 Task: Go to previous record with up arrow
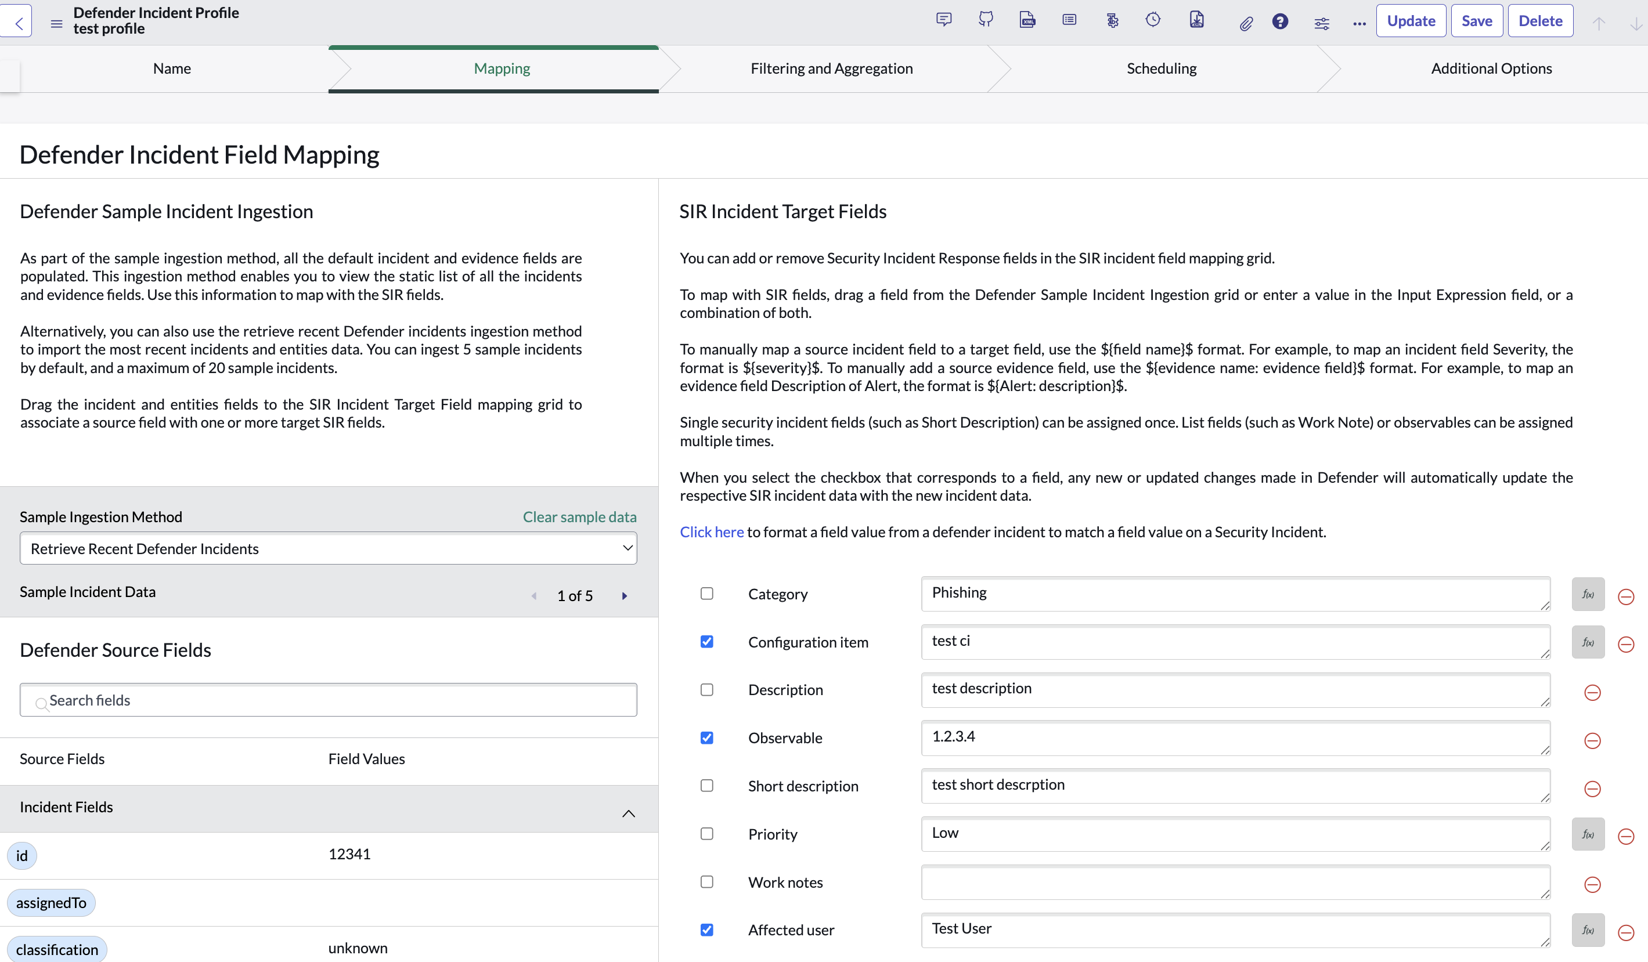[1598, 24]
